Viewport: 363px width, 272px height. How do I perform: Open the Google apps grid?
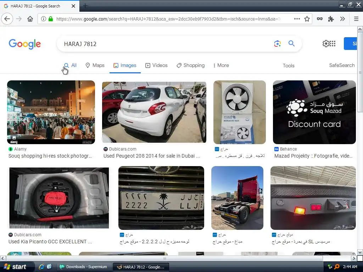332,44
